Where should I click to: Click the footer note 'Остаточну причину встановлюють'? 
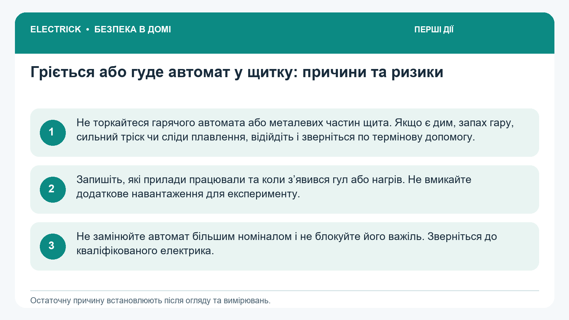click(x=96, y=301)
